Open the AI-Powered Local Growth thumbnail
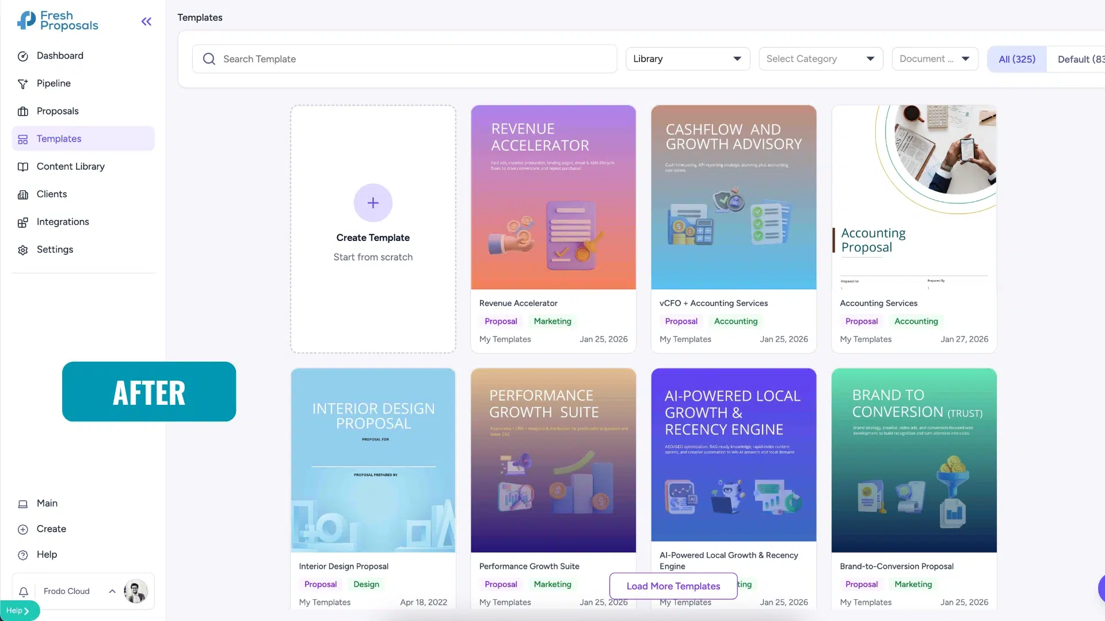Viewport: 1105px width, 621px height. [x=734, y=454]
